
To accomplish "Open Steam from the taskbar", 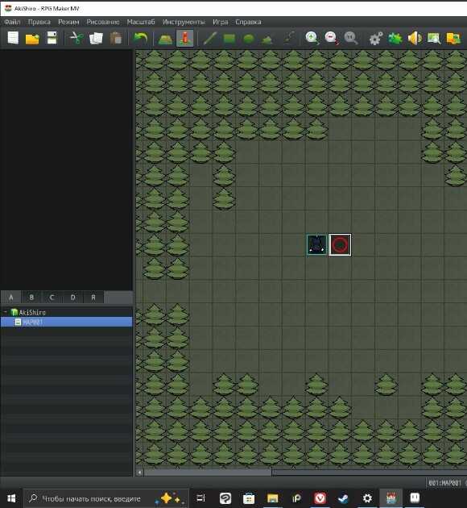I will 343,498.
